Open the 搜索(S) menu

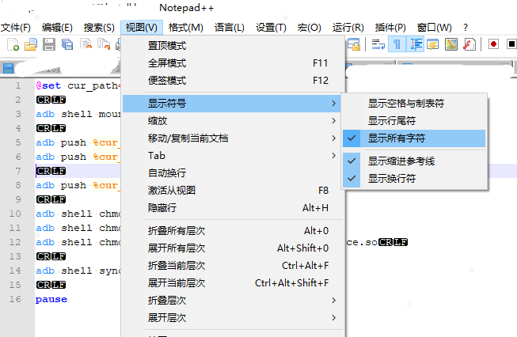[x=99, y=28]
